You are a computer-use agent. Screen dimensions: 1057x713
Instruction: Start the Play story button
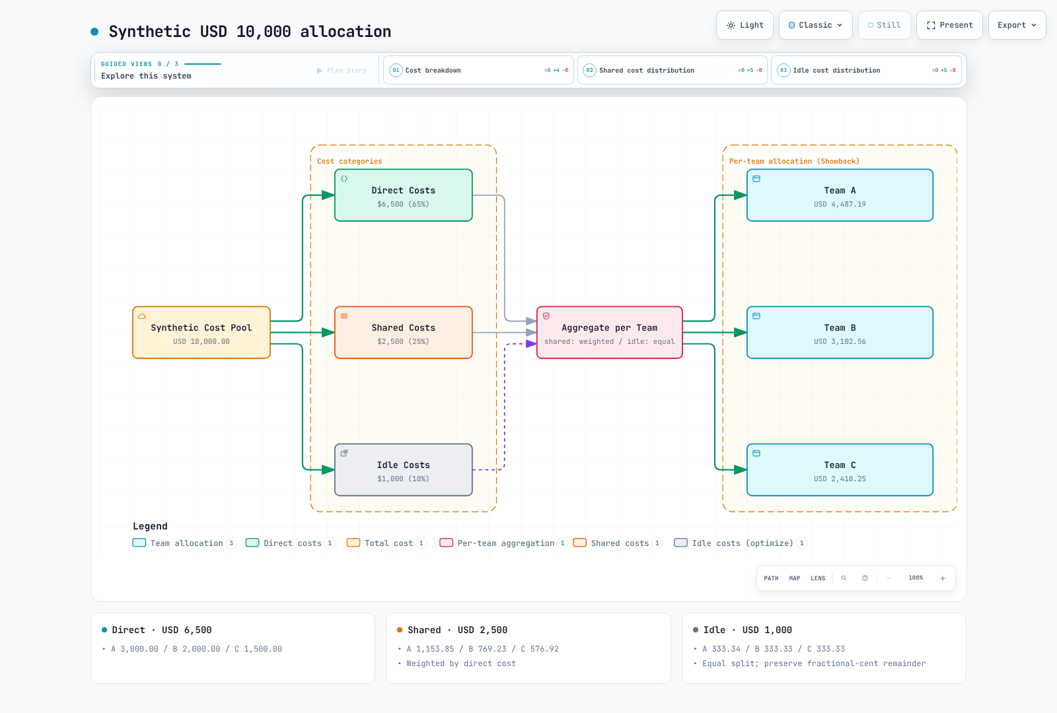tap(342, 71)
